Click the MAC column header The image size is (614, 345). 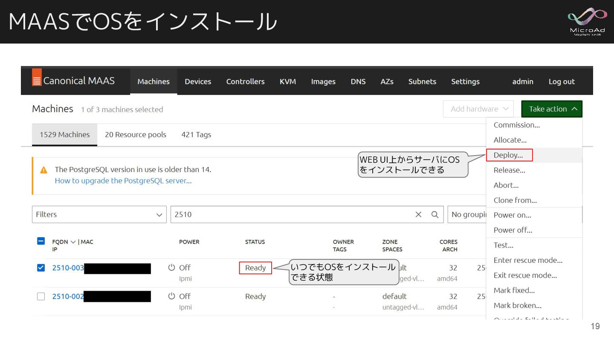(87, 242)
